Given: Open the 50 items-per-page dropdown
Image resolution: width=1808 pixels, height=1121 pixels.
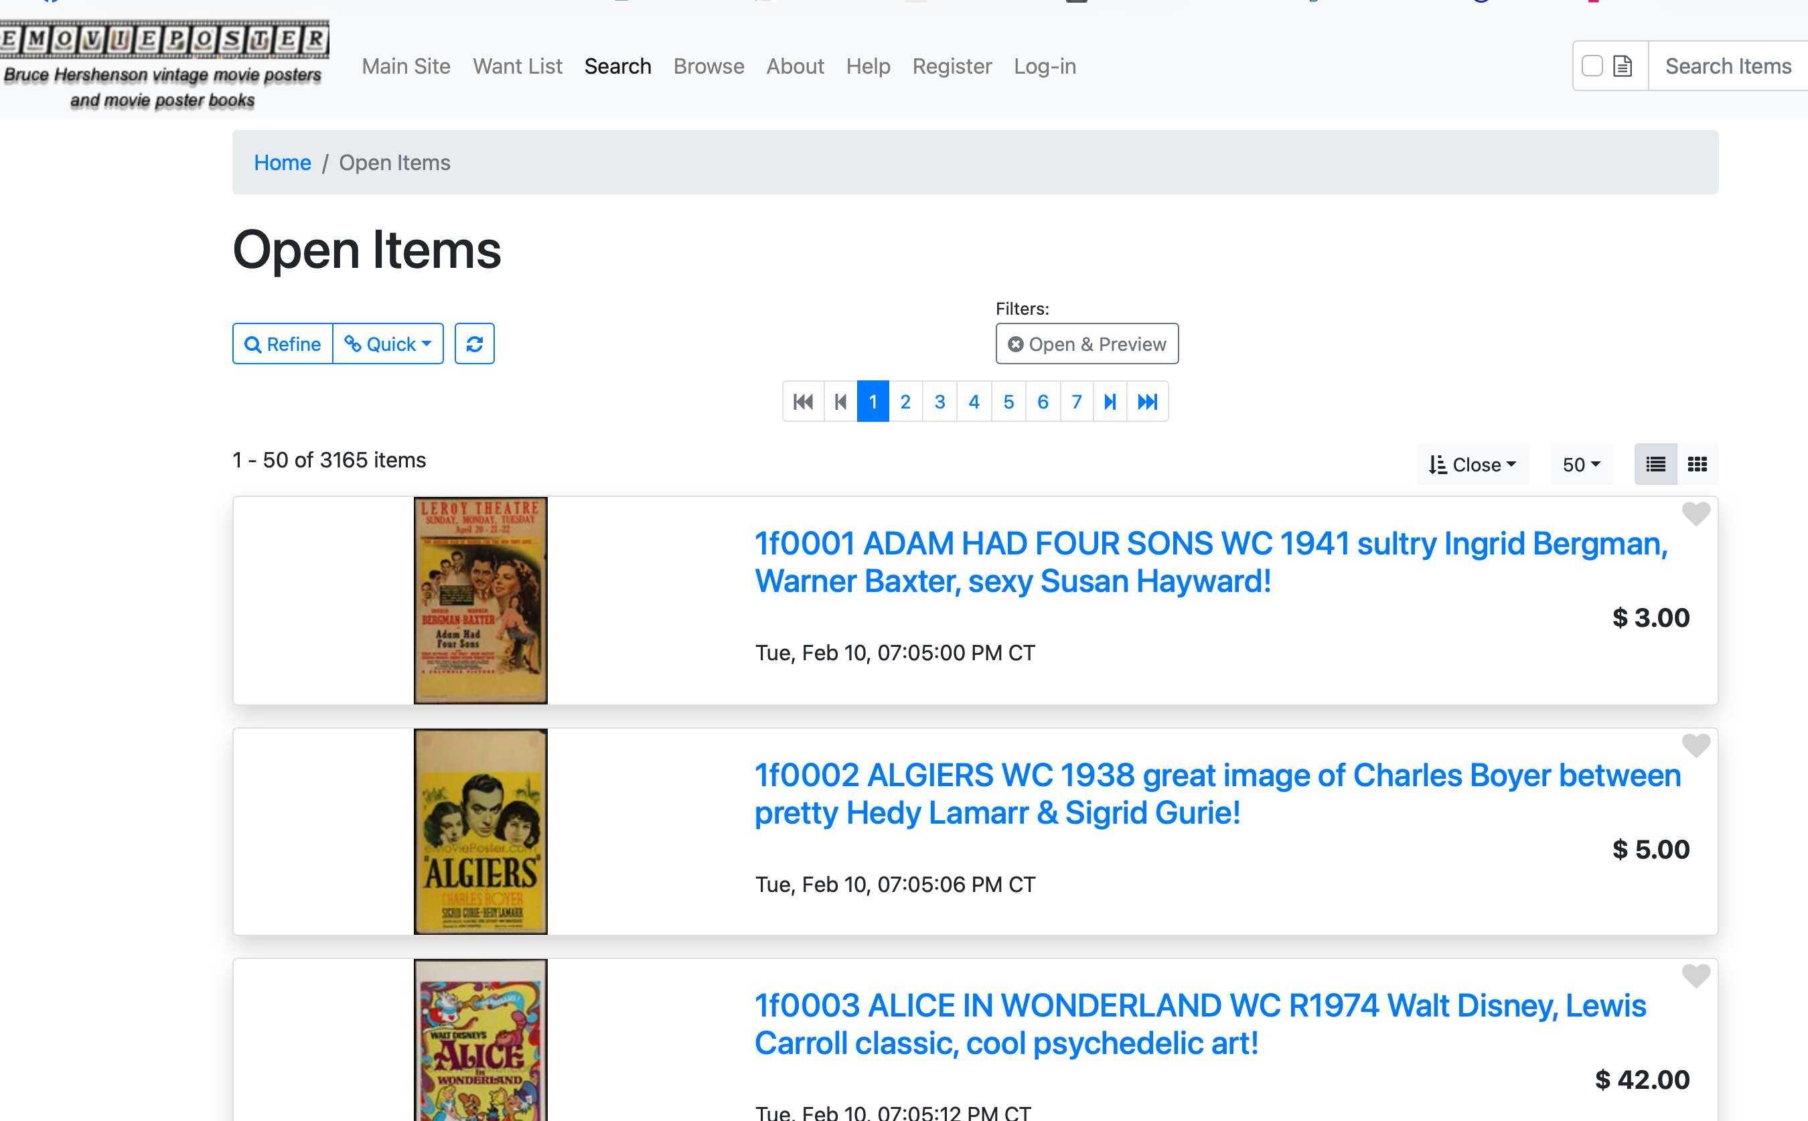Looking at the screenshot, I should click(1581, 465).
